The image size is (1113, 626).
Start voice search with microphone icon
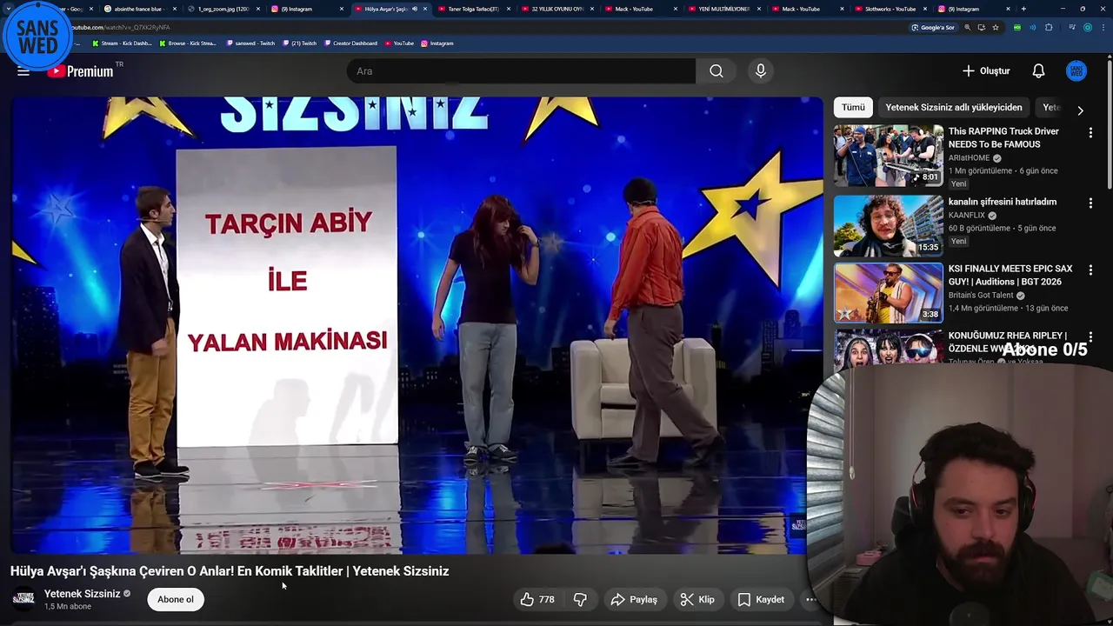pos(761,71)
